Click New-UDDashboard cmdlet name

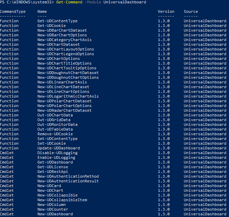click(55, 214)
